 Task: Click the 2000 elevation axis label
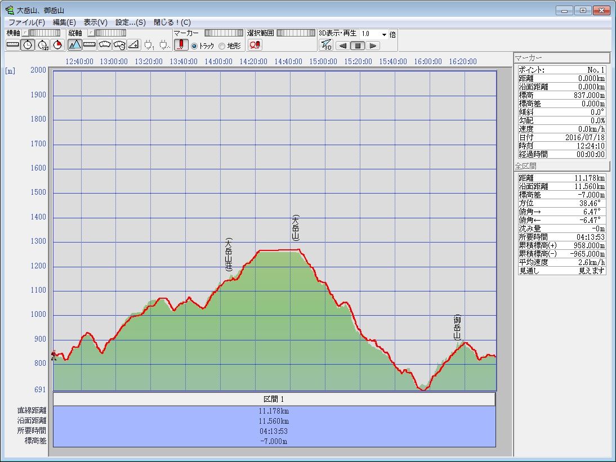click(38, 70)
